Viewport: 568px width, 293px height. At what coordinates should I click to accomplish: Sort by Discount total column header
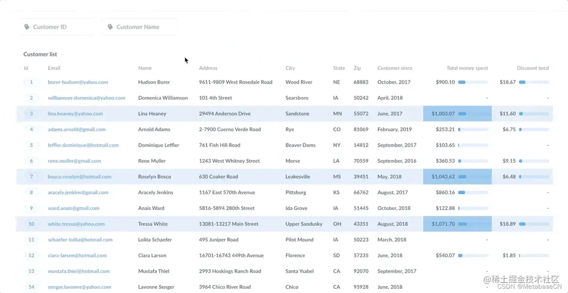533,68
